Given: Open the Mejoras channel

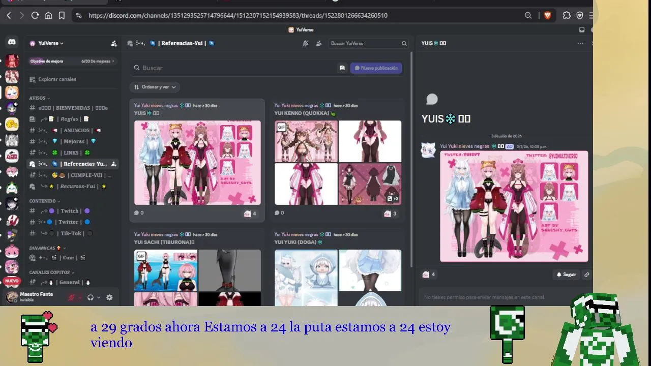Looking at the screenshot, I should pyautogui.click(x=73, y=141).
